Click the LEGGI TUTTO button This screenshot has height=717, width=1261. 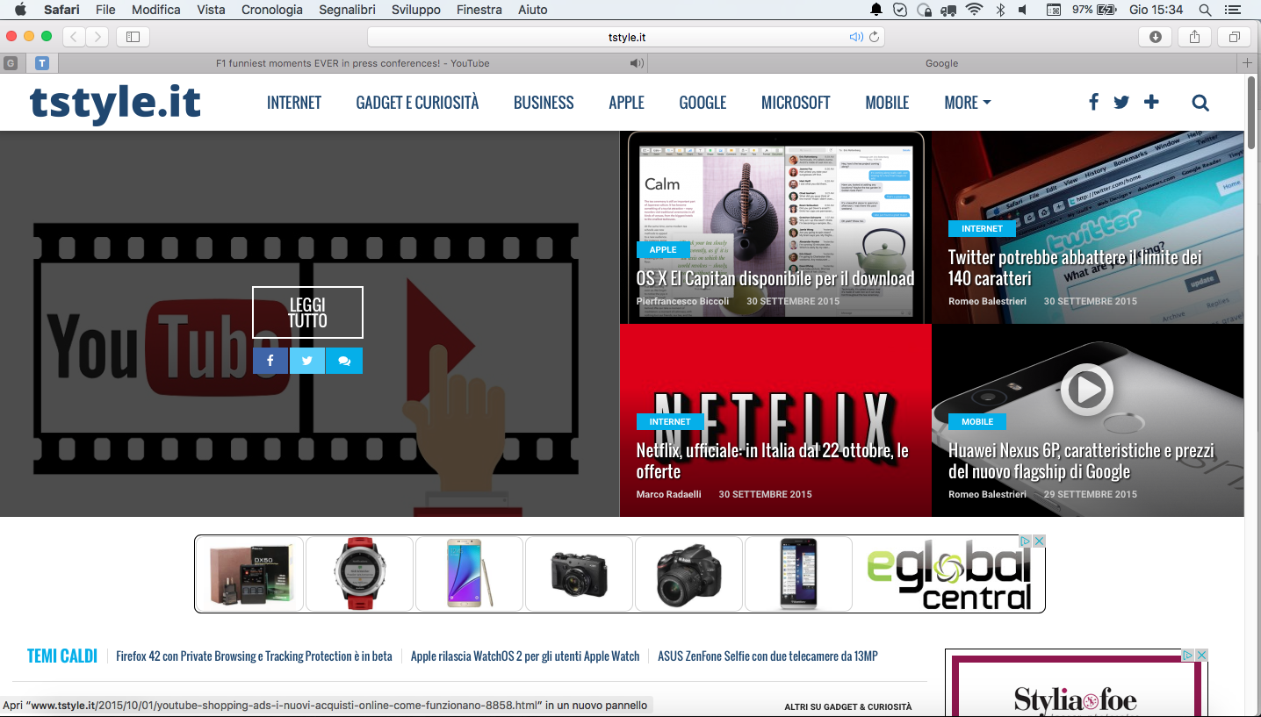click(307, 312)
